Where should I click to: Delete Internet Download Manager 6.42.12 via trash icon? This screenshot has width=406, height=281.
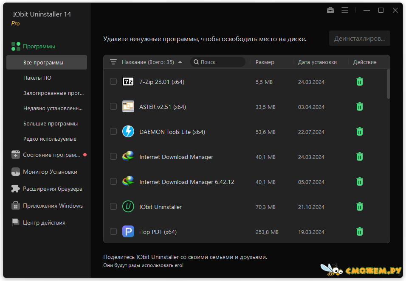click(360, 182)
